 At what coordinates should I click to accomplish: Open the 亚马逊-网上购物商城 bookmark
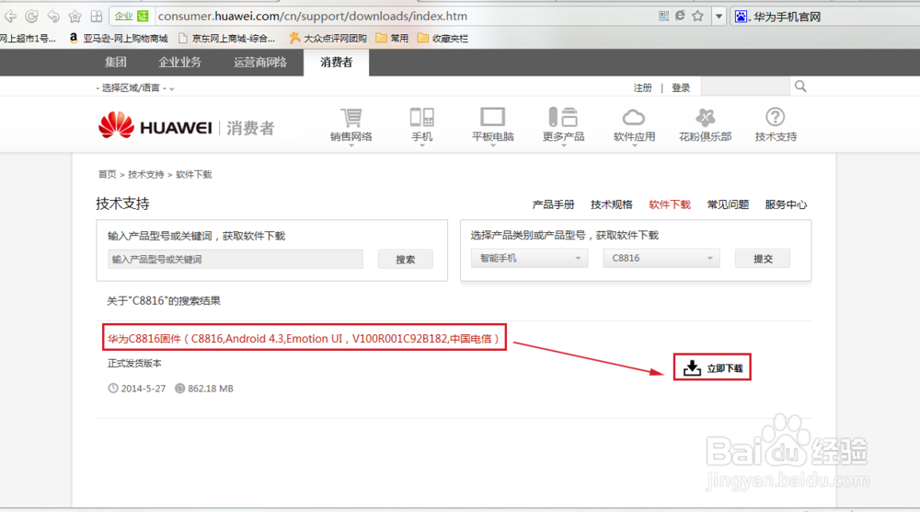pos(118,38)
